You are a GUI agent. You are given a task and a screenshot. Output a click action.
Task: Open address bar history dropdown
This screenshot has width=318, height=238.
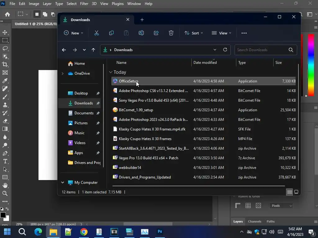[x=215, y=50]
